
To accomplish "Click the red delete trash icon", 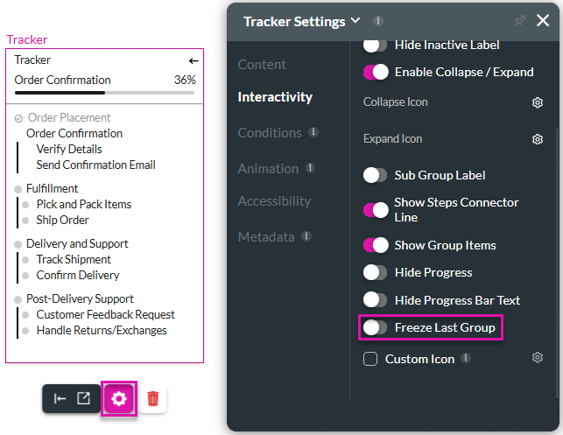I will pyautogui.click(x=153, y=398).
